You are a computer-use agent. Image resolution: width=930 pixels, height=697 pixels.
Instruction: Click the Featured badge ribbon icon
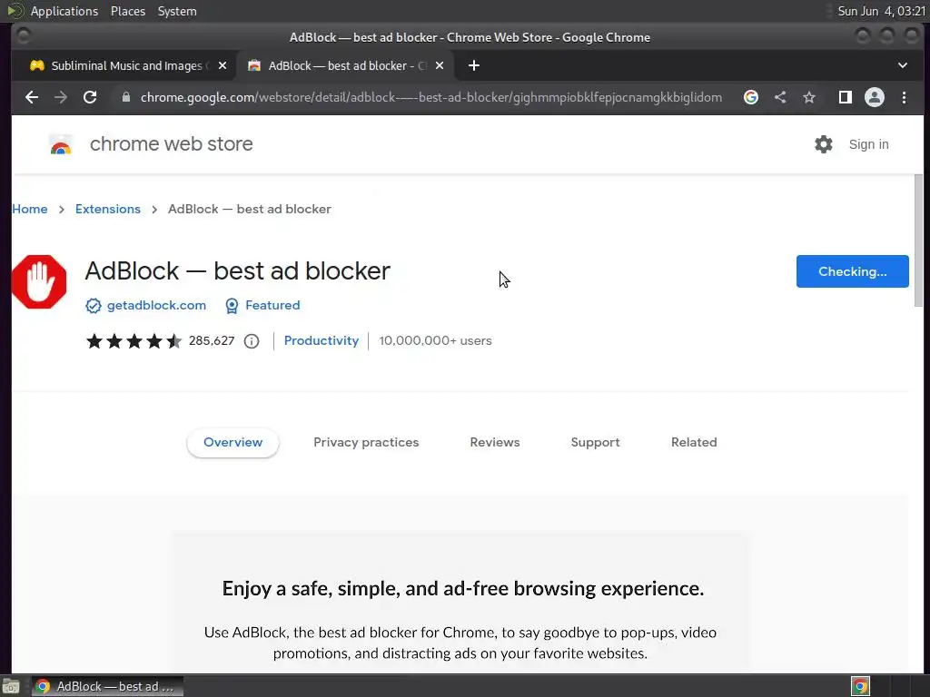click(232, 305)
